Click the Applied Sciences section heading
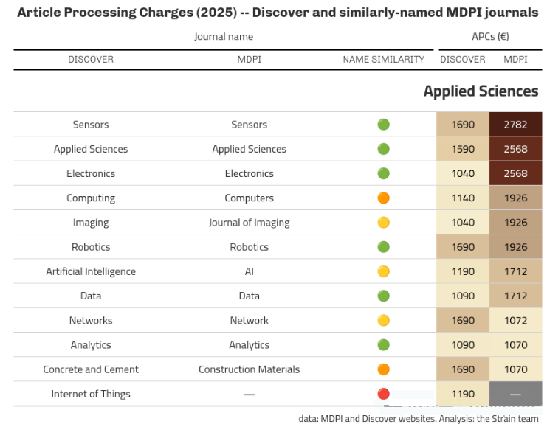The image size is (547, 424). [x=481, y=91]
